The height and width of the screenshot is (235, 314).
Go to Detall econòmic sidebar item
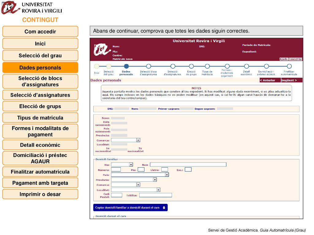click(40, 145)
